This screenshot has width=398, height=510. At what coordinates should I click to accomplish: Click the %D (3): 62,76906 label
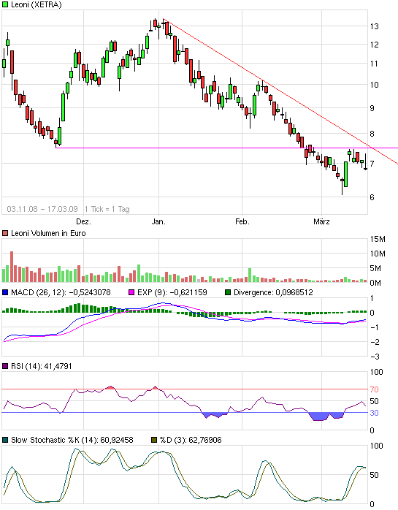[191, 440]
